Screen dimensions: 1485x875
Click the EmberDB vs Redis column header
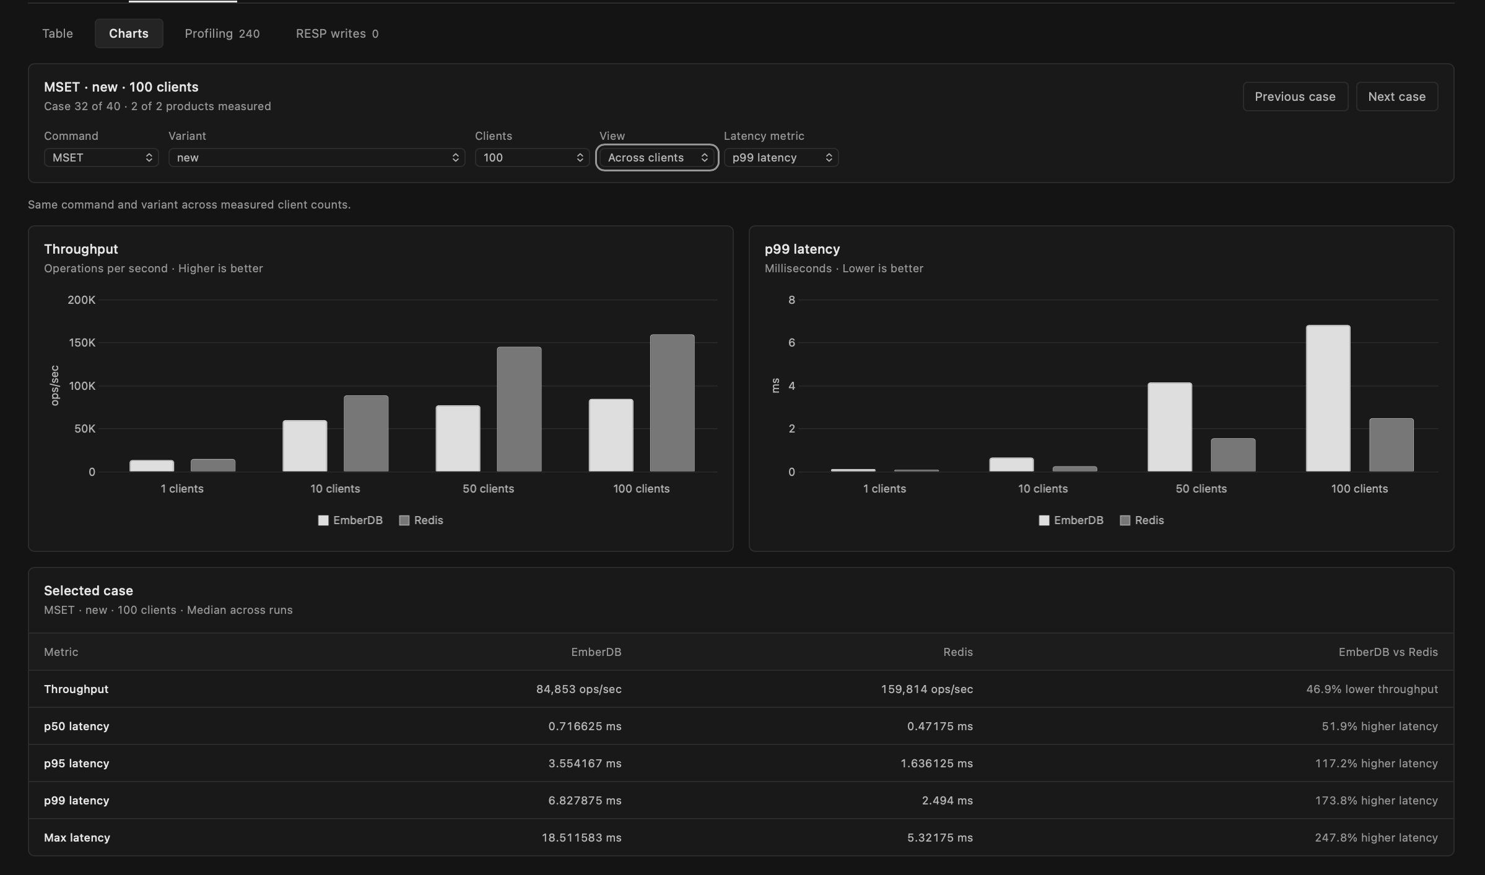click(x=1388, y=652)
